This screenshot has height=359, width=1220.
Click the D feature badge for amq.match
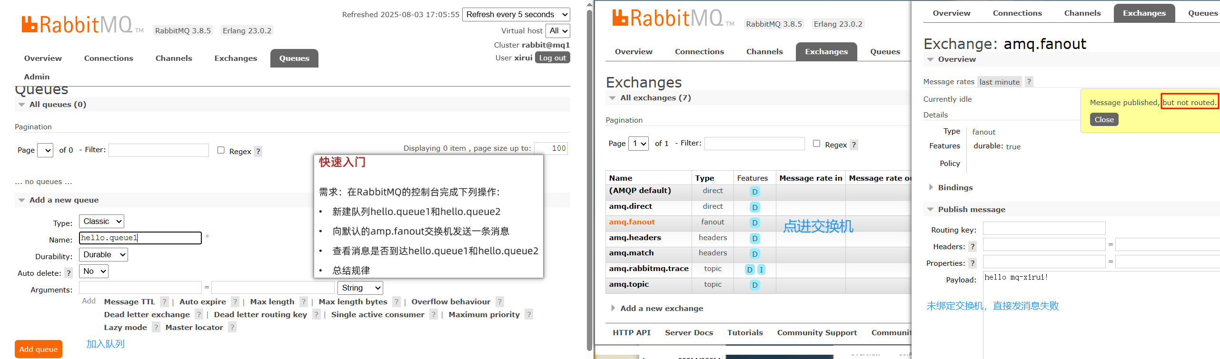point(755,254)
